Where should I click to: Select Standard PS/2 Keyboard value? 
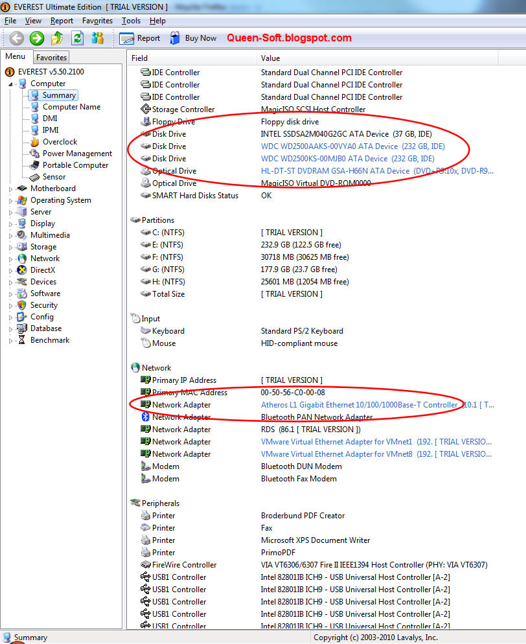(302, 331)
